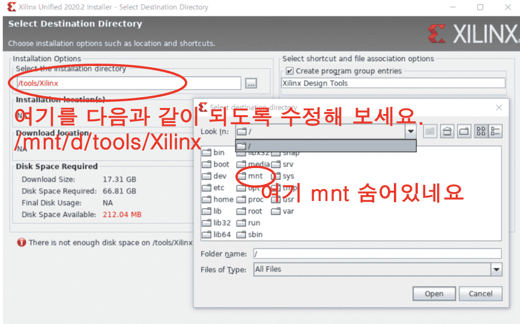Select the boot folder
The width and height of the screenshot is (520, 324).
216,164
